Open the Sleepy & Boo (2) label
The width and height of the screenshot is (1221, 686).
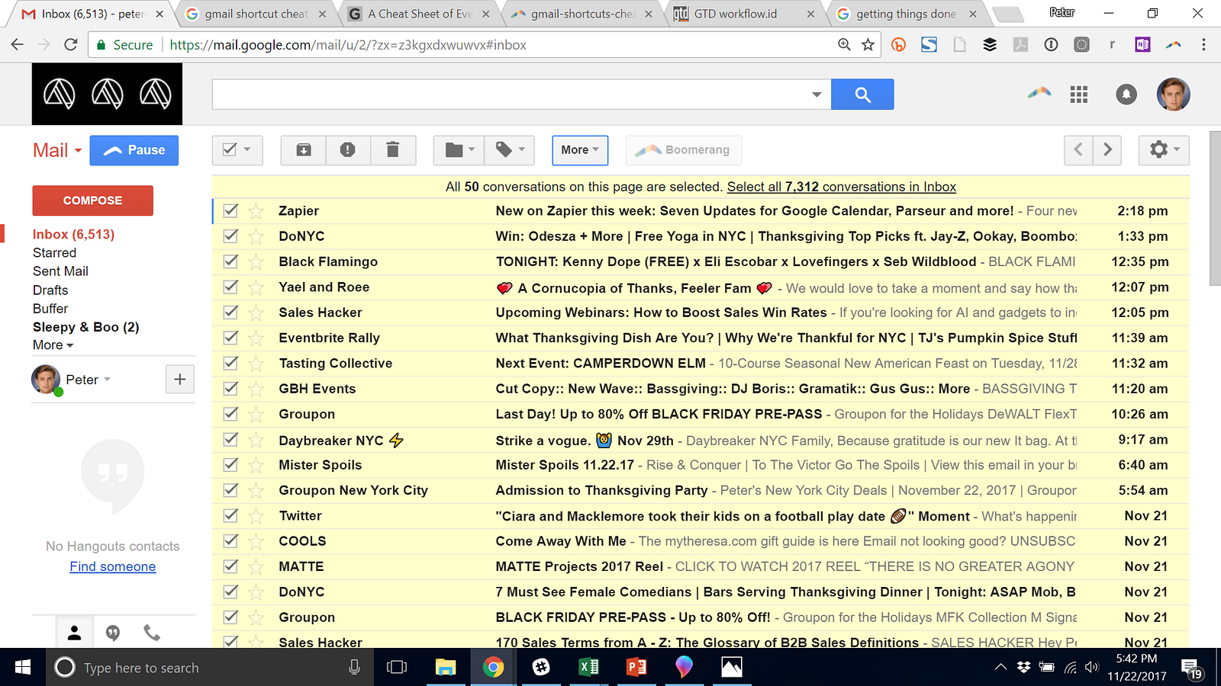coord(85,327)
